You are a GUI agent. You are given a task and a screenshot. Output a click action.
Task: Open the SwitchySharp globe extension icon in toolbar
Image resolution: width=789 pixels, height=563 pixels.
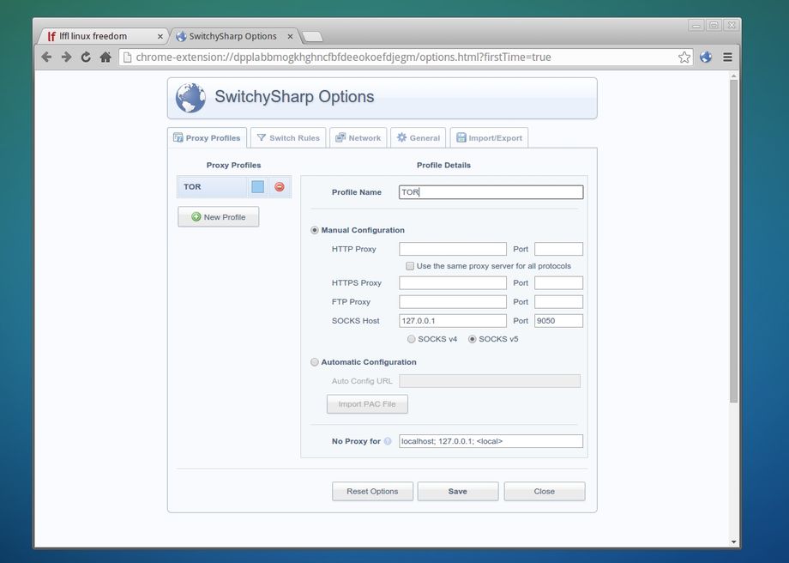706,57
